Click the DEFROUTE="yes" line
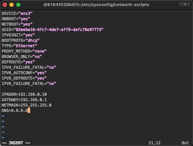The image size is (193, 146). pyautogui.click(x=18, y=62)
